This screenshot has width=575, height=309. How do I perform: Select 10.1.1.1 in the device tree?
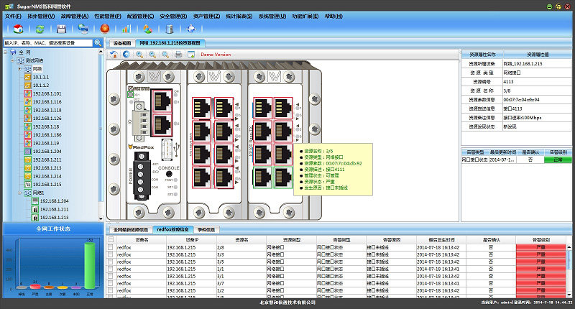click(x=41, y=77)
